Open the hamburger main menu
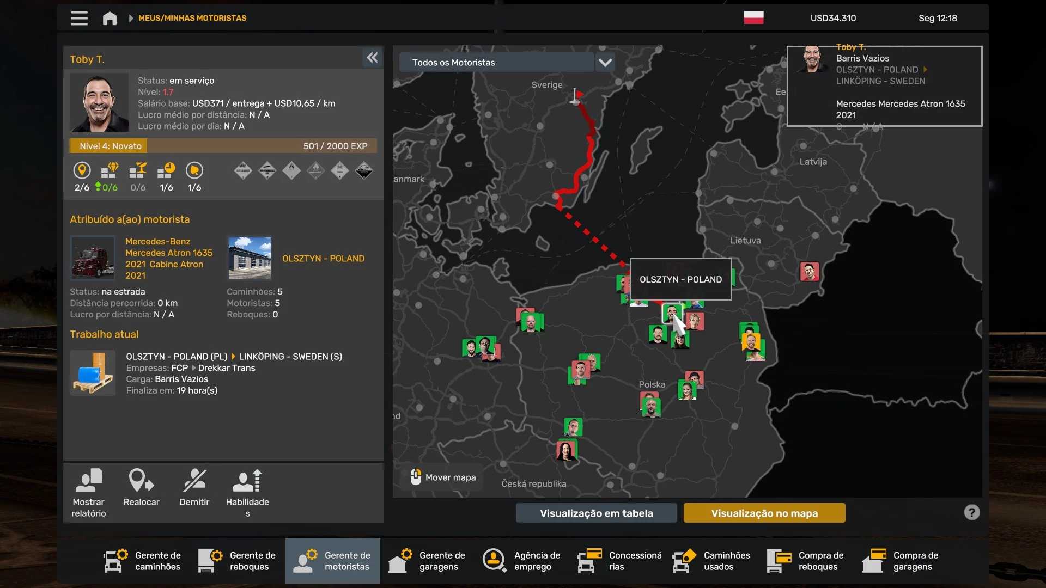 79,19
